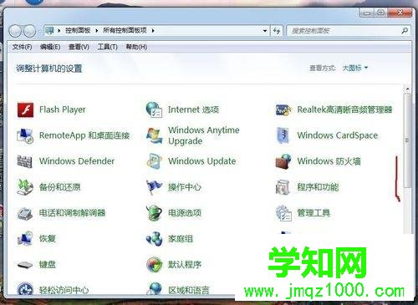The height and width of the screenshot is (305, 418).
Task: Click Windows Defender label
Action: (x=77, y=161)
